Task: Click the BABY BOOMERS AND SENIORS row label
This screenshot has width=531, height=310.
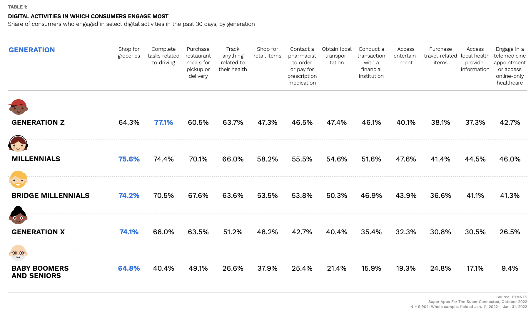Action: click(40, 272)
